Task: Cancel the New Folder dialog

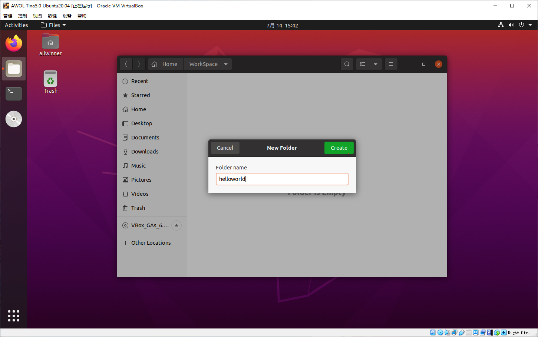Action: (225, 148)
